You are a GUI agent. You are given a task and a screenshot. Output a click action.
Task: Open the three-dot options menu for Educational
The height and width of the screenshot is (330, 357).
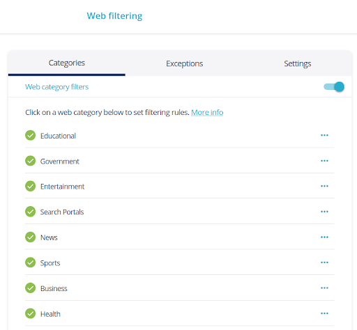click(324, 135)
